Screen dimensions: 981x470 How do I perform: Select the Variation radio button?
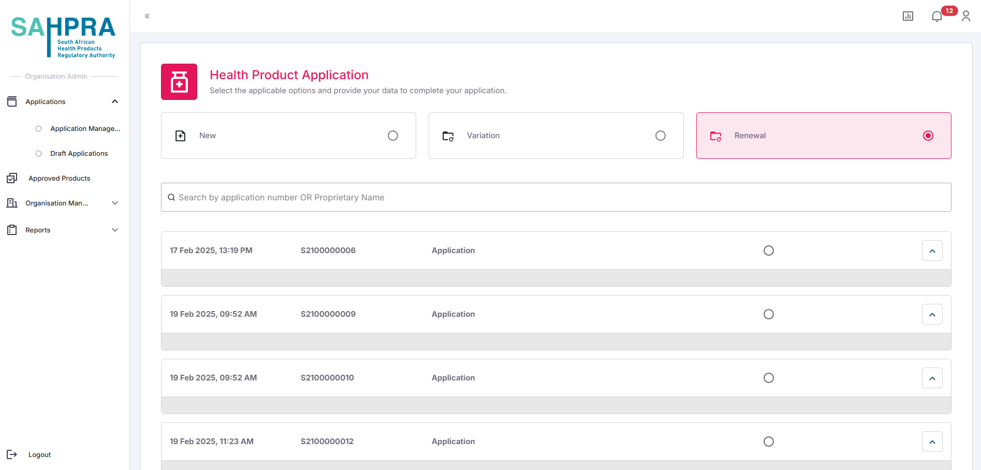pyautogui.click(x=660, y=136)
